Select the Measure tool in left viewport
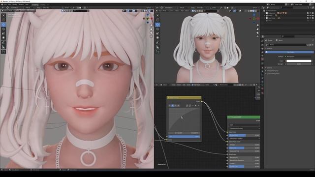Screen dimensions: 315x177 pos(3,47)
